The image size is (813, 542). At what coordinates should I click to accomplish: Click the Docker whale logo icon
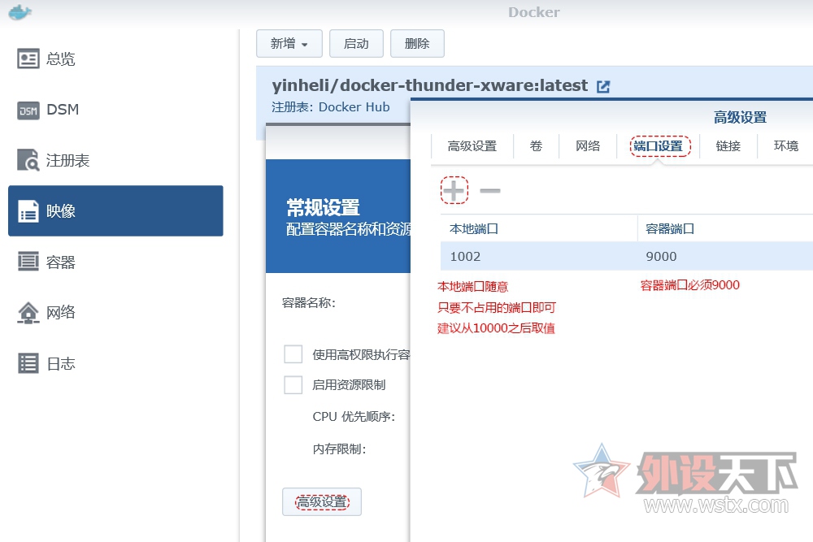pyautogui.click(x=20, y=12)
